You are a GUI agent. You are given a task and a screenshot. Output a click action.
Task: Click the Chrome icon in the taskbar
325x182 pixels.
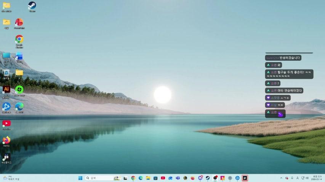(133, 178)
